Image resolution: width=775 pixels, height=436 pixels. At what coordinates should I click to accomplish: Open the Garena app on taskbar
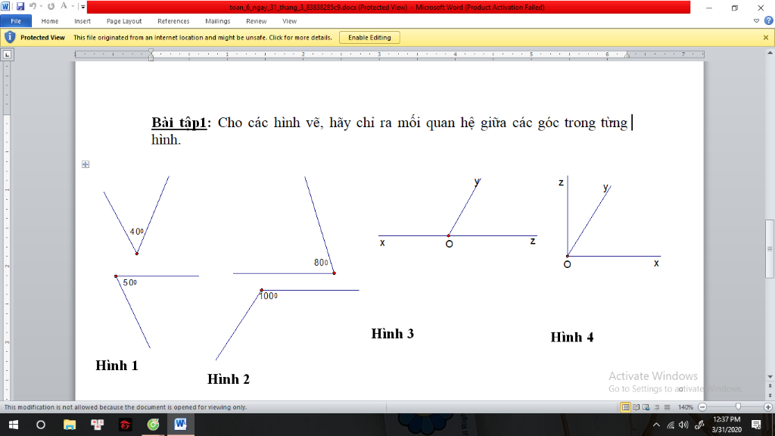(x=125, y=425)
